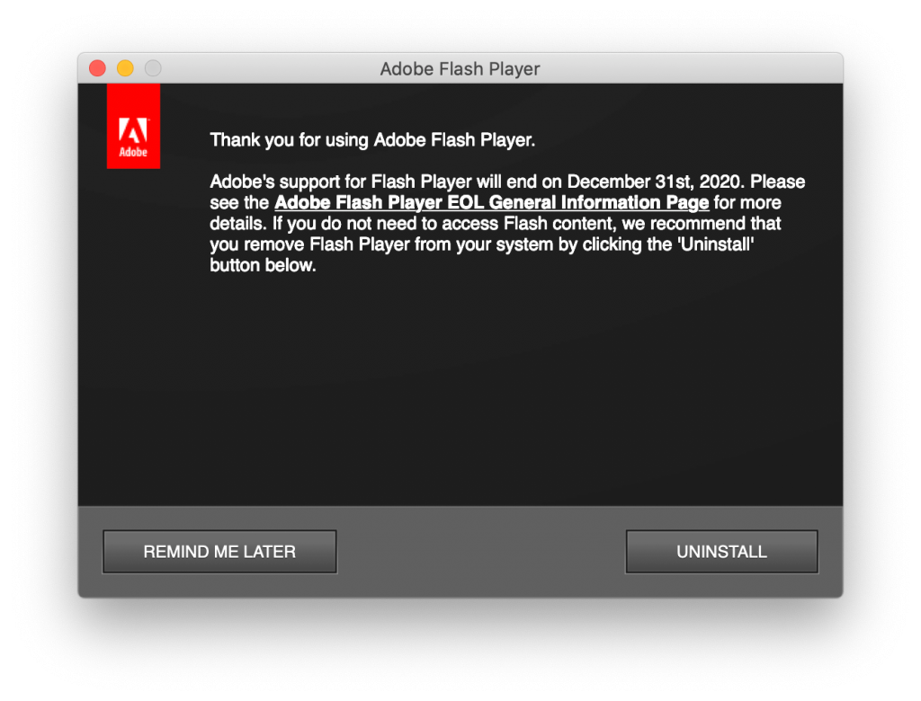Close the Flash Player dialog with red button
This screenshot has width=921, height=701.
pyautogui.click(x=97, y=68)
